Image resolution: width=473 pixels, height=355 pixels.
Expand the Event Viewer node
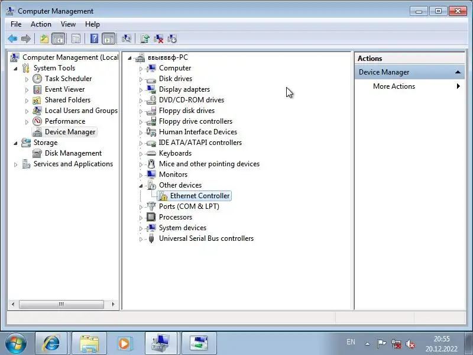27,90
